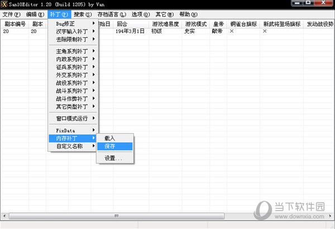Sort by the 剧本 column header
Viewport: 335px width, 229px height.
[x=37, y=24]
